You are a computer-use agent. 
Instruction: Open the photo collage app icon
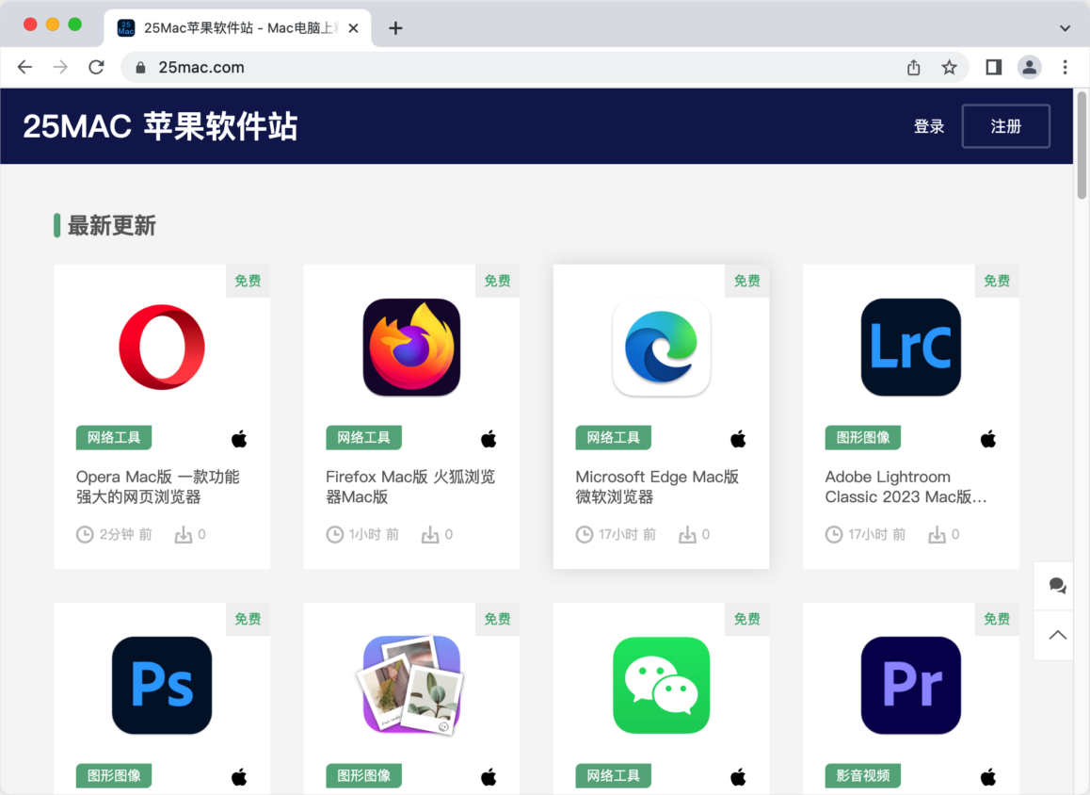click(x=411, y=685)
